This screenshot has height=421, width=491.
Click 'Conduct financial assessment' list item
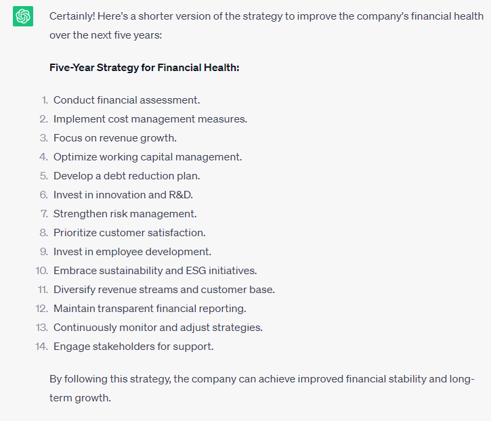click(127, 100)
